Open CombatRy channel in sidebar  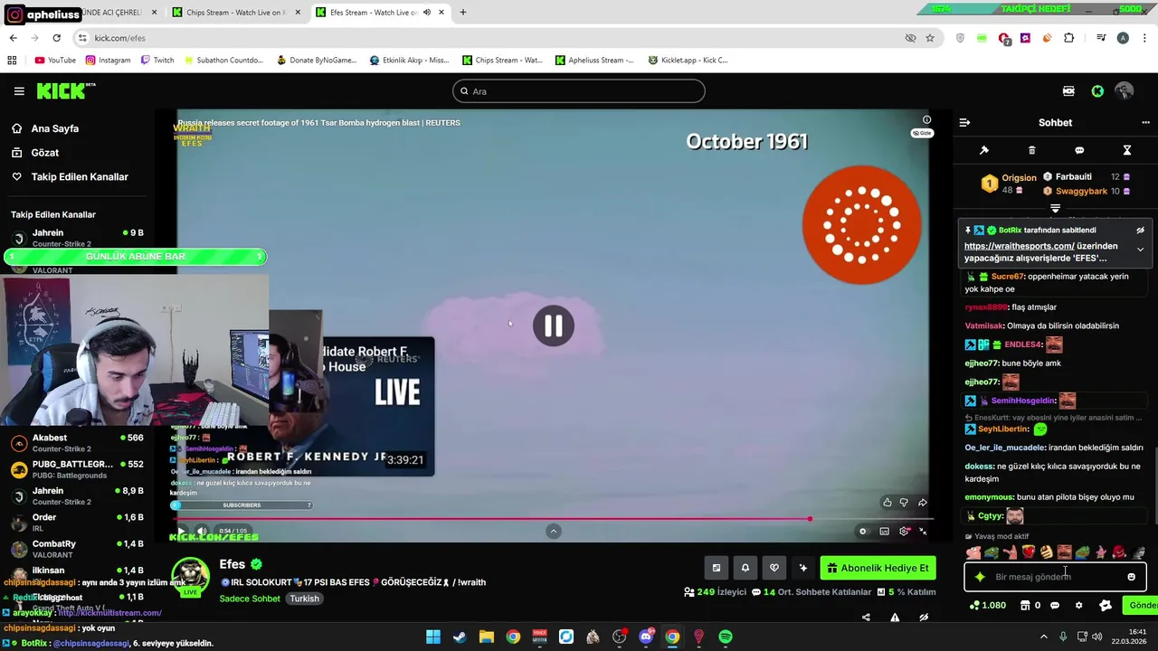(77, 549)
